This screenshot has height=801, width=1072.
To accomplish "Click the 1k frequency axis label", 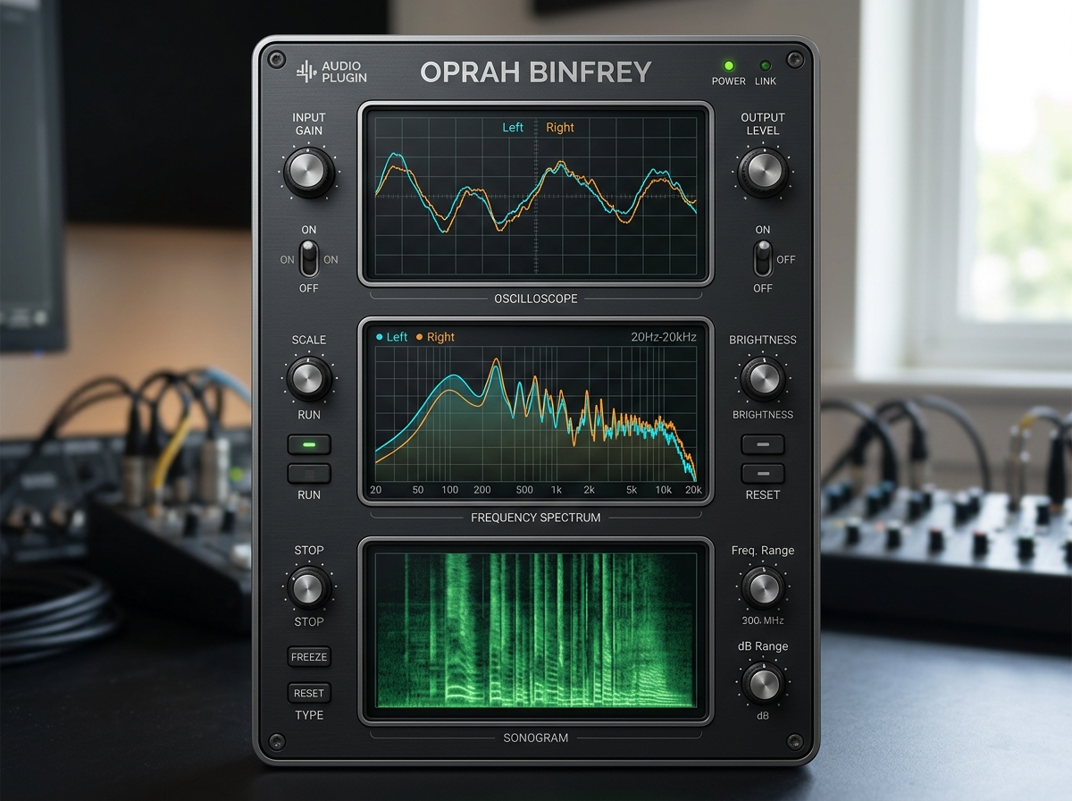I will 557,490.
